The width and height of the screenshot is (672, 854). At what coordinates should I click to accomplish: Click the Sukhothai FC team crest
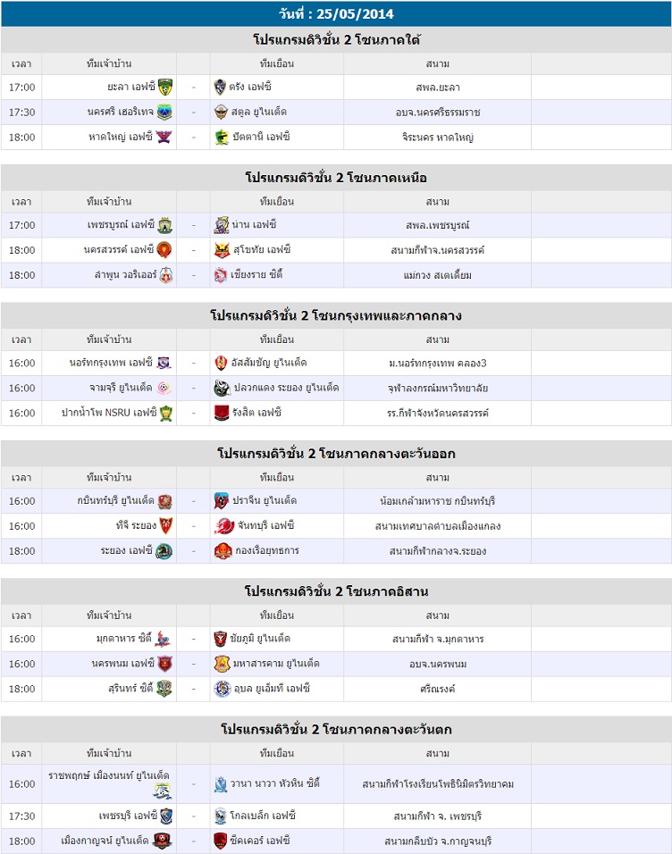[x=223, y=250]
